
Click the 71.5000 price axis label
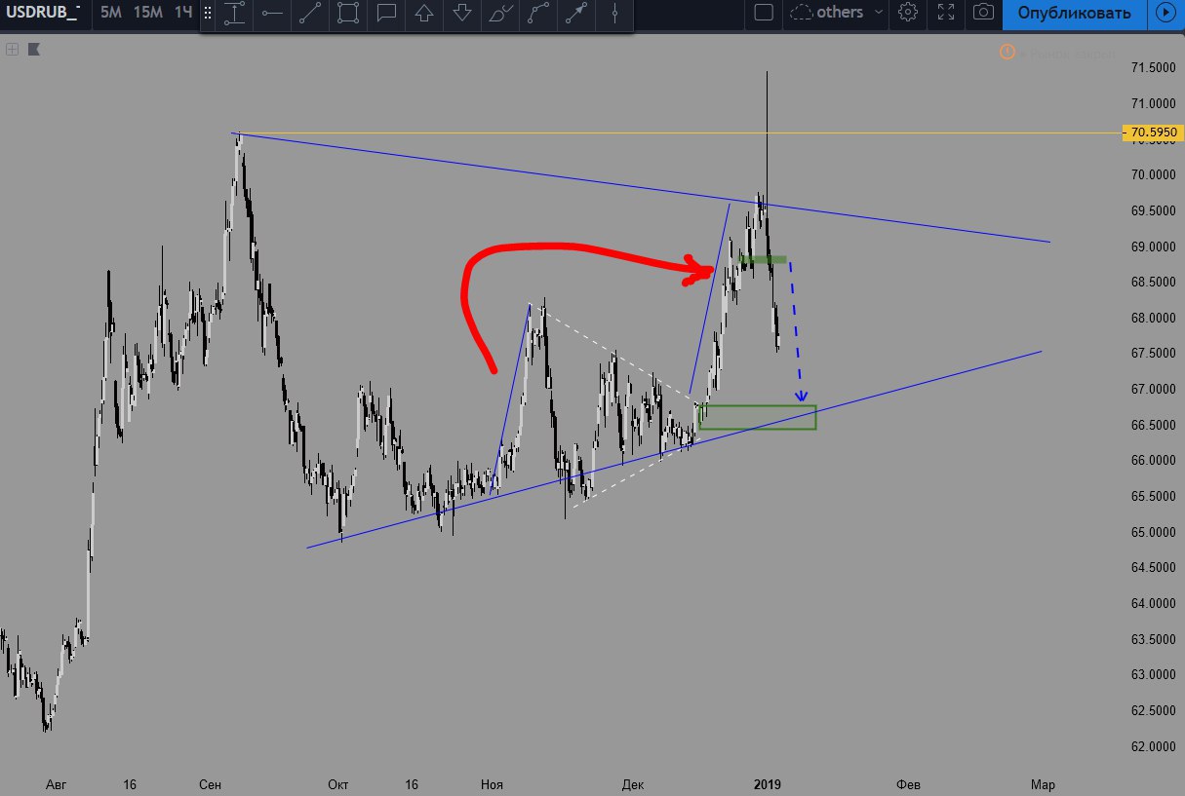tap(1152, 68)
